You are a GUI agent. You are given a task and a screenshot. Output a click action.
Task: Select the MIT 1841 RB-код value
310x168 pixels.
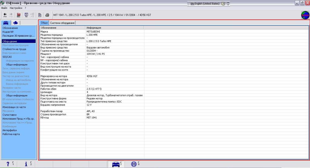(91, 117)
